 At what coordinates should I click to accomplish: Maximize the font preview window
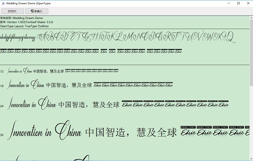tap(239, 3)
